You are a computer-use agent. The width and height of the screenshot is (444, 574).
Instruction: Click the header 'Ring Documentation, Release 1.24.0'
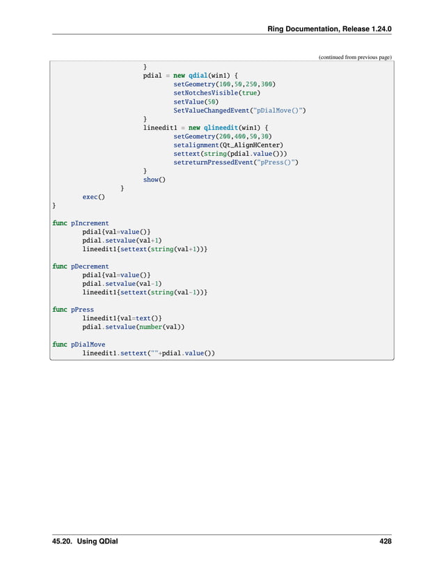point(329,29)
